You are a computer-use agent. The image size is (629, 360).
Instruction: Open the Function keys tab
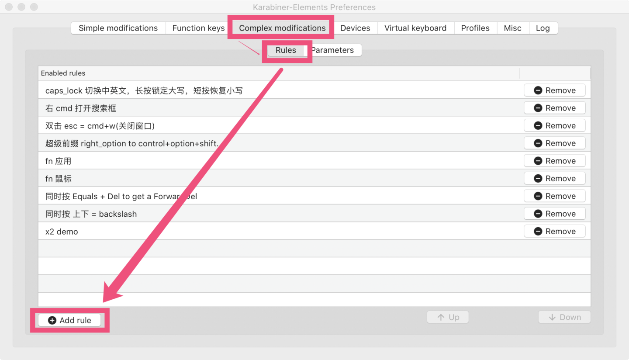coord(197,28)
